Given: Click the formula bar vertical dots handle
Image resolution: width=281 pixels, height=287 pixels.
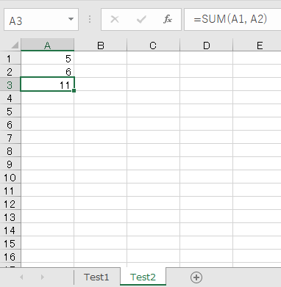Looking at the screenshot, I should [90, 19].
